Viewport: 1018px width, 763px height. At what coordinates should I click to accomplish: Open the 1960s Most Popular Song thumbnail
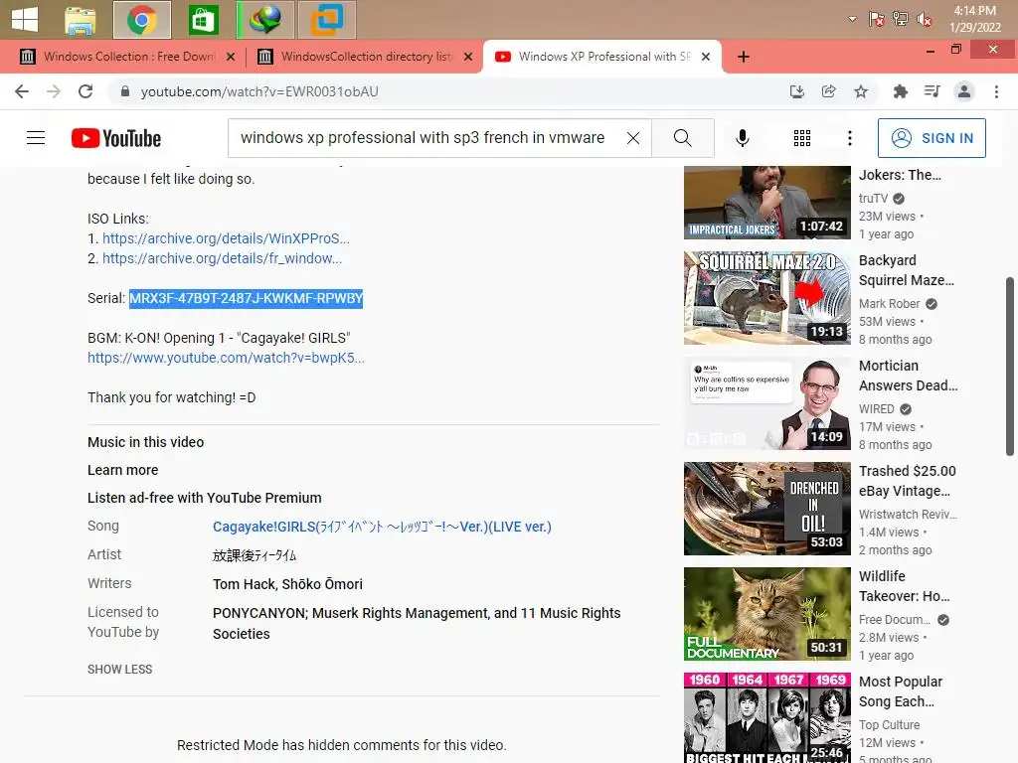tap(766, 717)
